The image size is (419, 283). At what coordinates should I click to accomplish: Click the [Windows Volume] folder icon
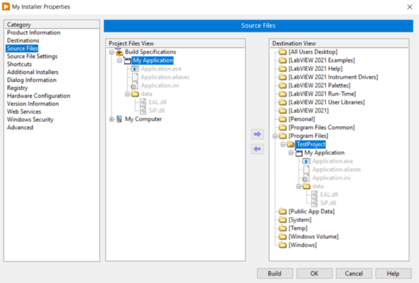(x=282, y=237)
